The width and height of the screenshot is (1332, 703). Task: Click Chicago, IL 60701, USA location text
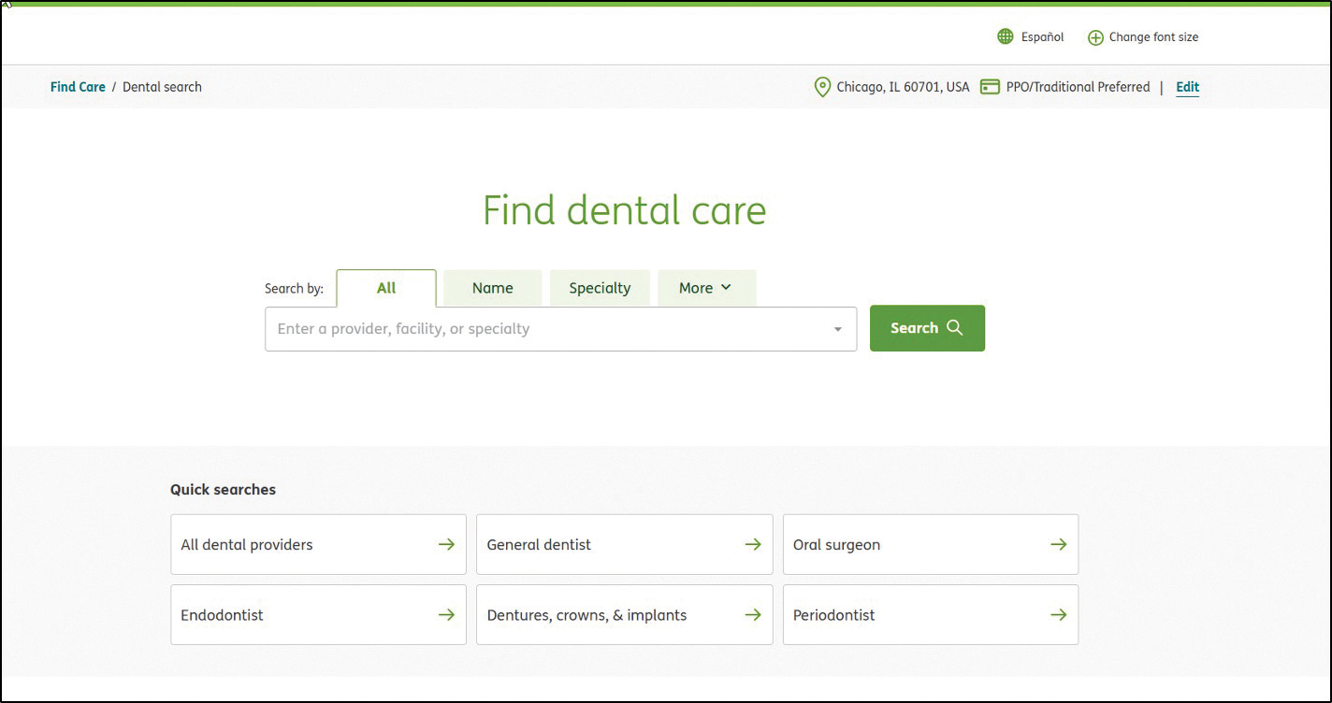pyautogui.click(x=903, y=87)
